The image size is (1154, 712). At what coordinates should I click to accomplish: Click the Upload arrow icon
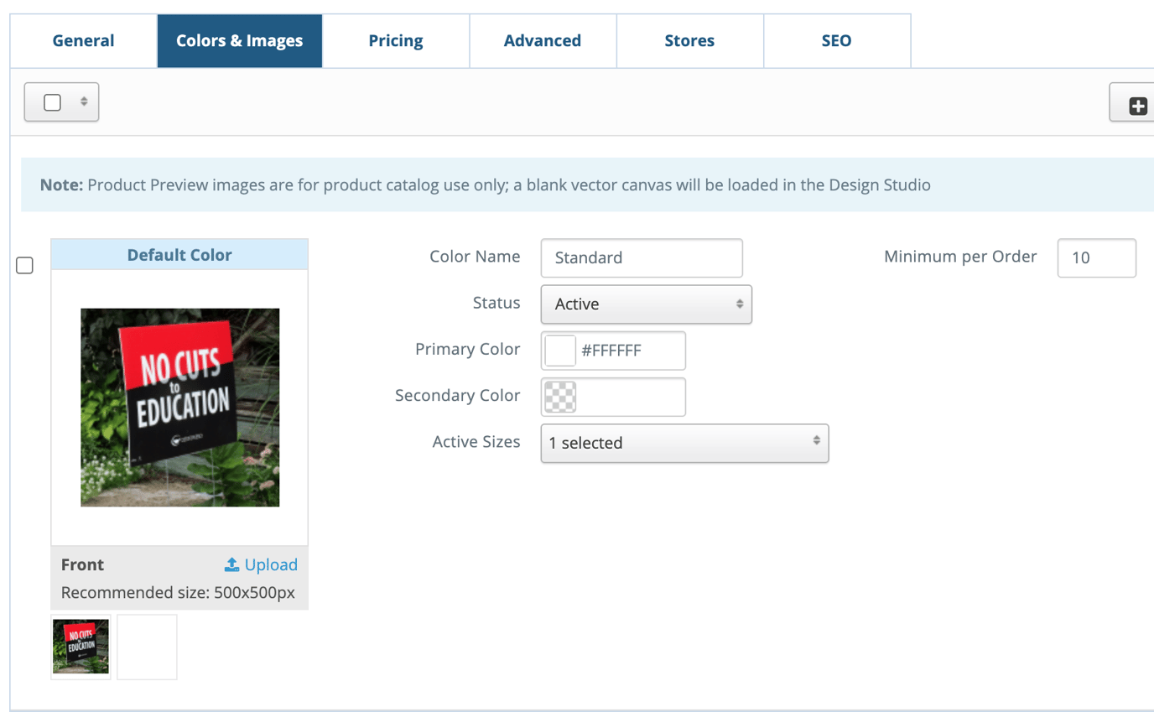point(232,564)
